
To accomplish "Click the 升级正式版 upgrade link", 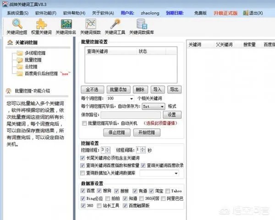I will tap(225, 13).
